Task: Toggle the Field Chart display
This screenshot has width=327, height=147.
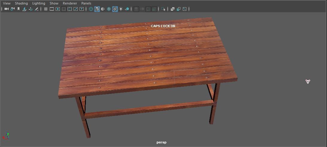Action: tap(70, 9)
